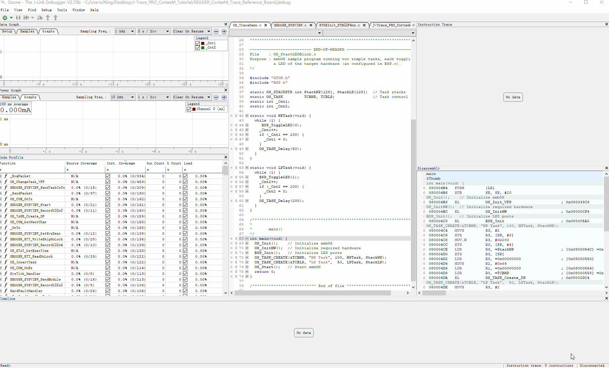This screenshot has height=368, width=609.
Task: Open Power Graph 1 s / Div dropdown
Action: 154,97
